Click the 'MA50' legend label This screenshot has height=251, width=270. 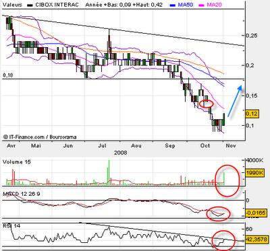point(186,5)
